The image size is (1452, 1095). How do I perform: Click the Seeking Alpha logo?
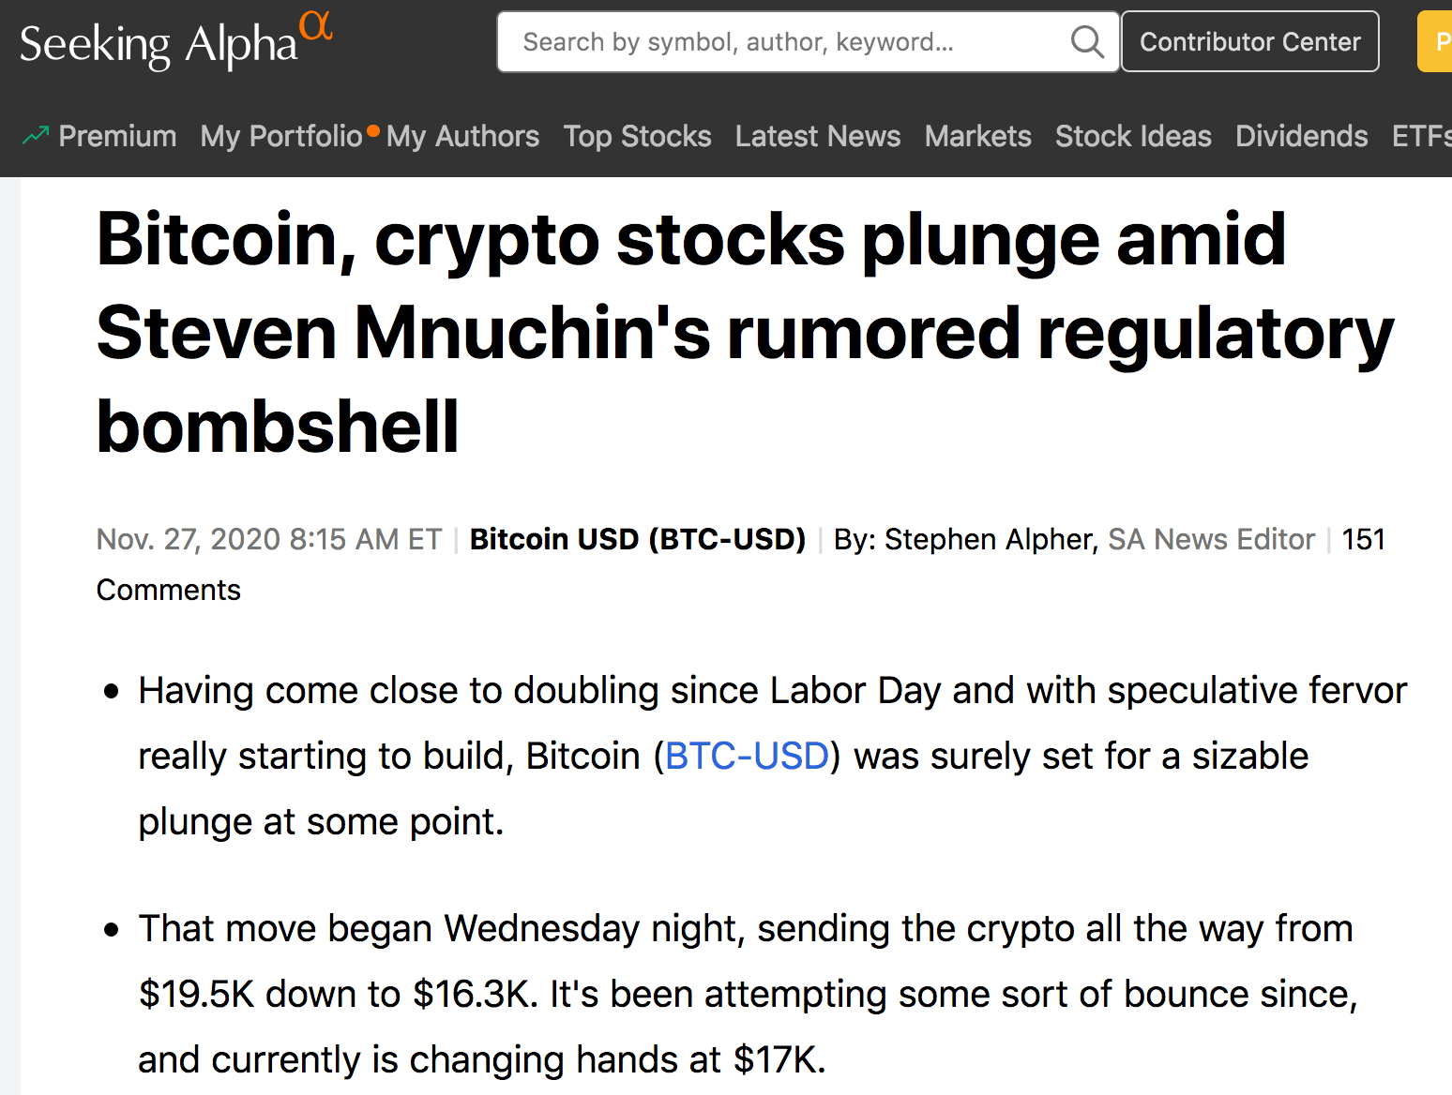[175, 43]
